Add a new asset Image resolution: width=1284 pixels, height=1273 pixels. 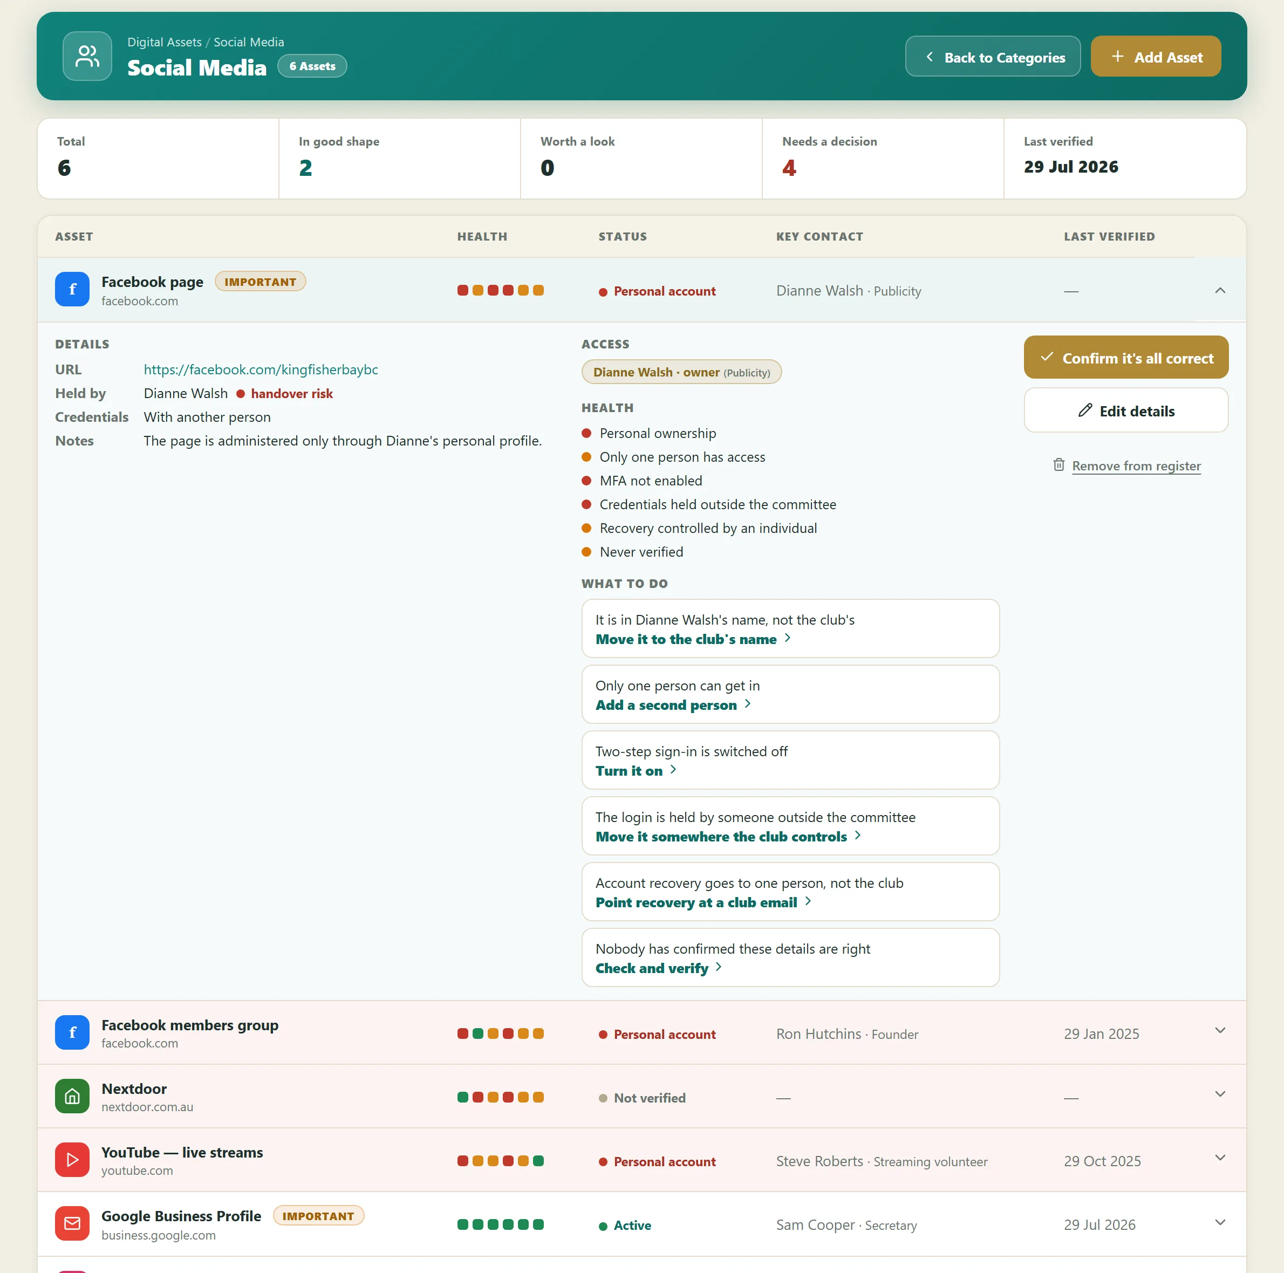[x=1156, y=57]
